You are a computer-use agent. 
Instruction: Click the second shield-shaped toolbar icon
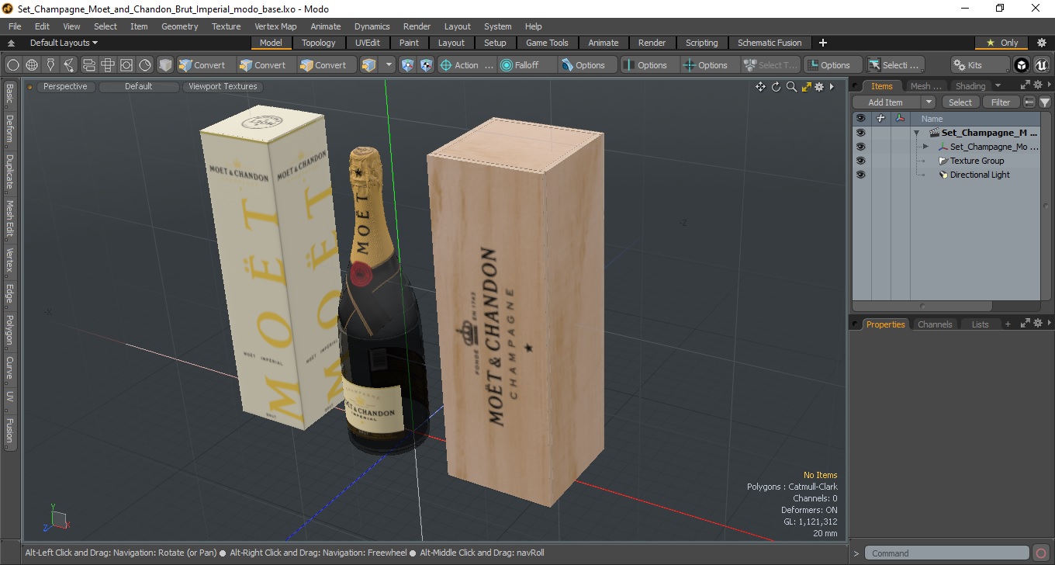click(x=427, y=65)
